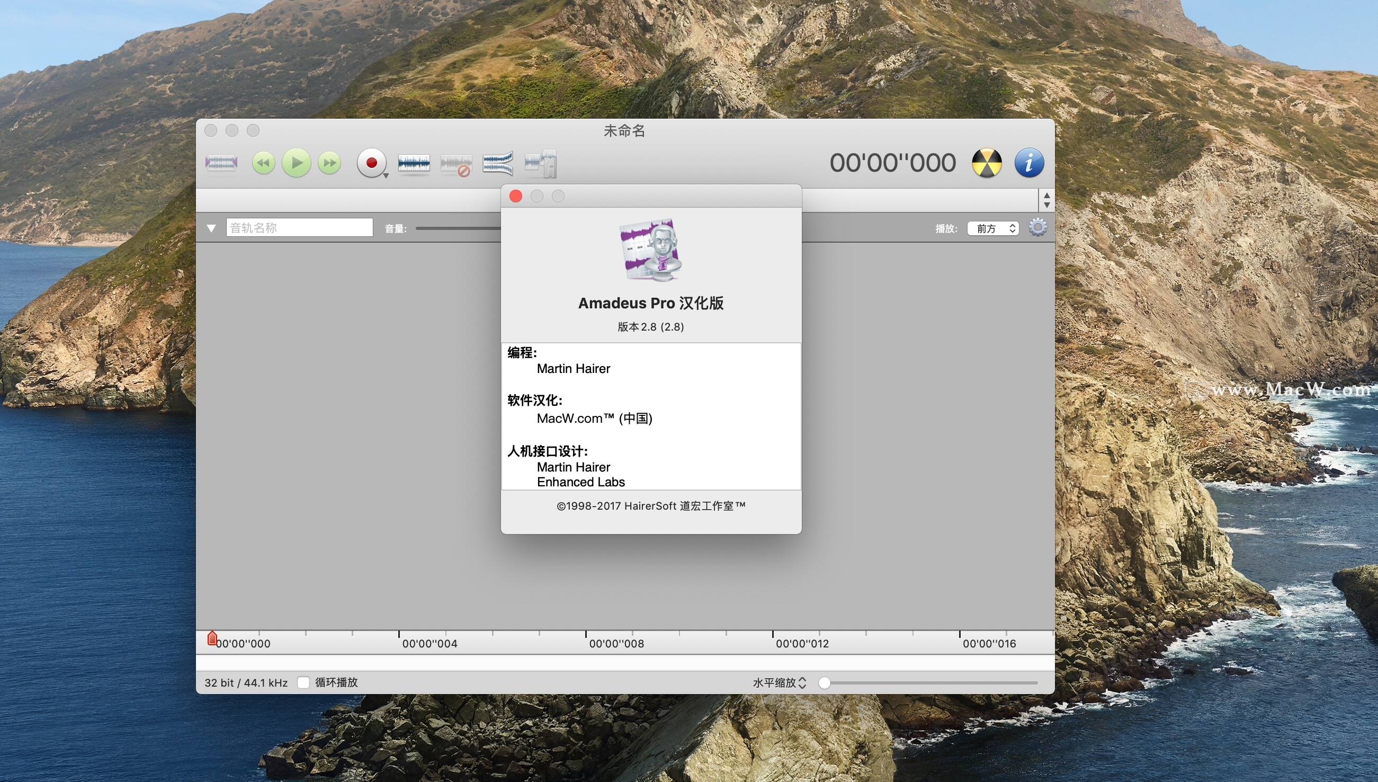Open the blue info inspector icon
The image size is (1378, 782).
pyautogui.click(x=1029, y=163)
